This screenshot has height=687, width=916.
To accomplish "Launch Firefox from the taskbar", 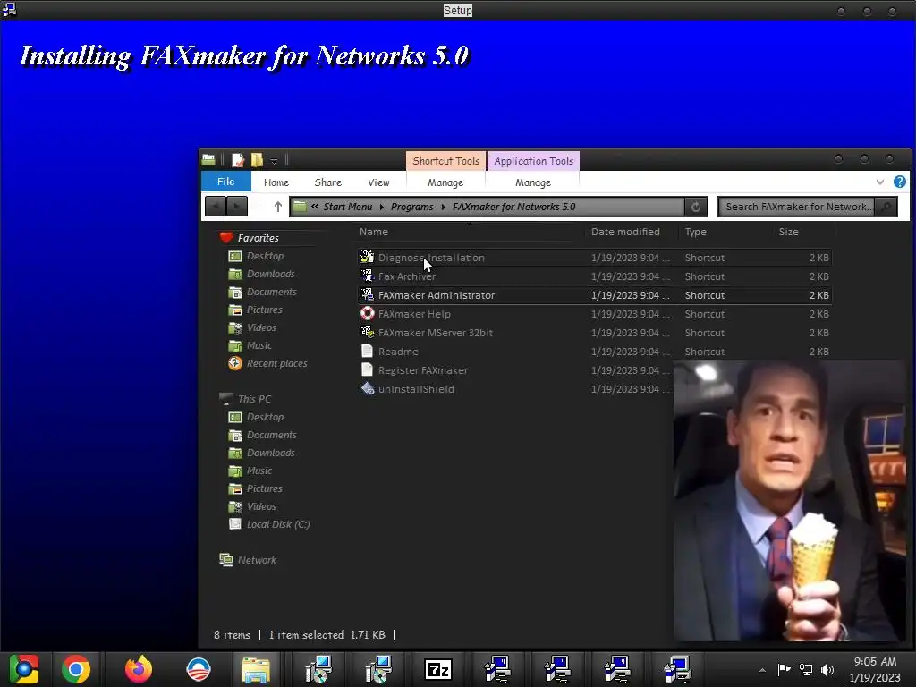I will [139, 669].
